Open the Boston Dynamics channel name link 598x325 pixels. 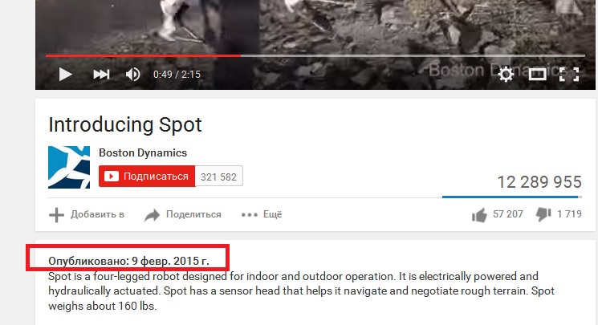[x=143, y=152]
